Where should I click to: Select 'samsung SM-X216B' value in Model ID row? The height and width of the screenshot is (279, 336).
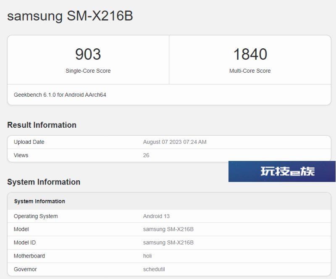point(168,242)
